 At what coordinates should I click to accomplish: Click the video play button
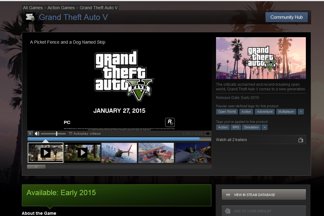[x=30, y=133]
